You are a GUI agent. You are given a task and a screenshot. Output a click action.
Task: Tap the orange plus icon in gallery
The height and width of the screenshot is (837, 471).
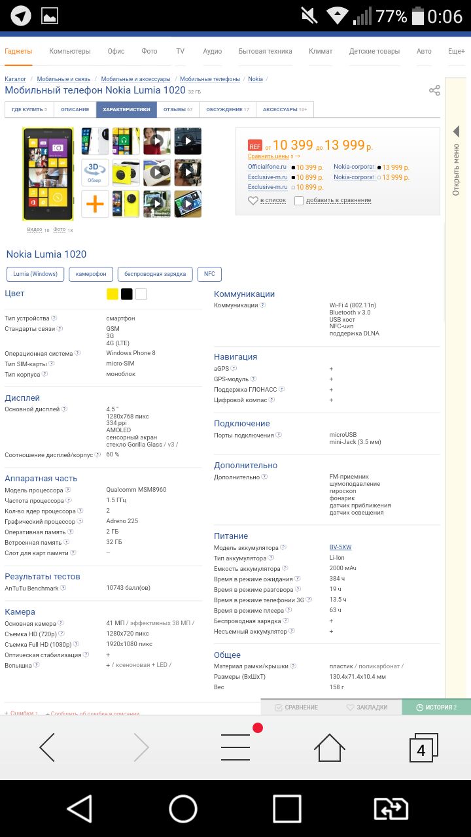pyautogui.click(x=95, y=204)
